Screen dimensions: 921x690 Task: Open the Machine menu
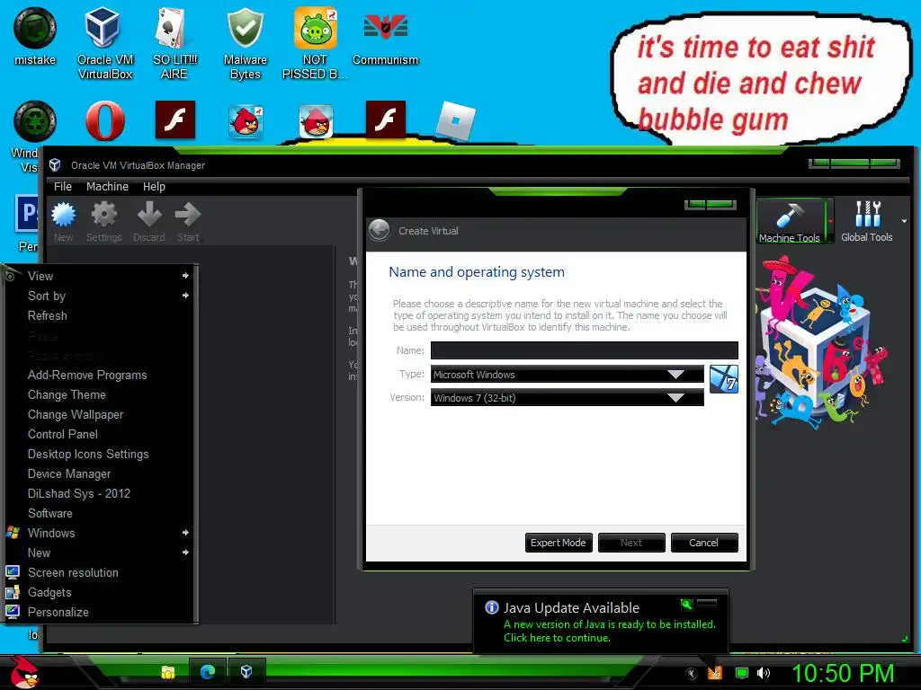[x=107, y=187]
